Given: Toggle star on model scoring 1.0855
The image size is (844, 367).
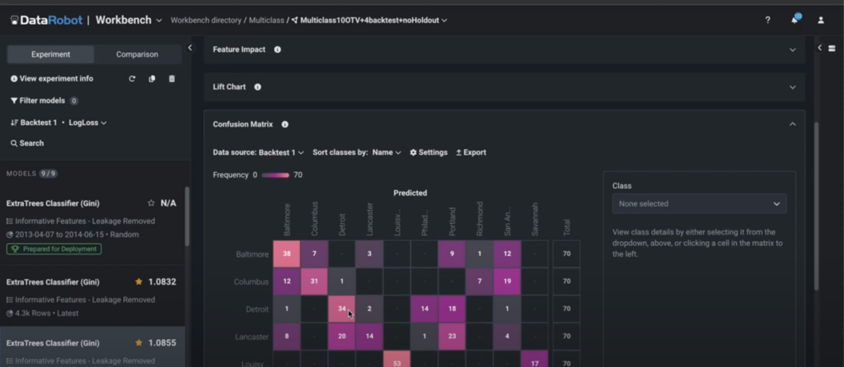Looking at the screenshot, I should 138,342.
